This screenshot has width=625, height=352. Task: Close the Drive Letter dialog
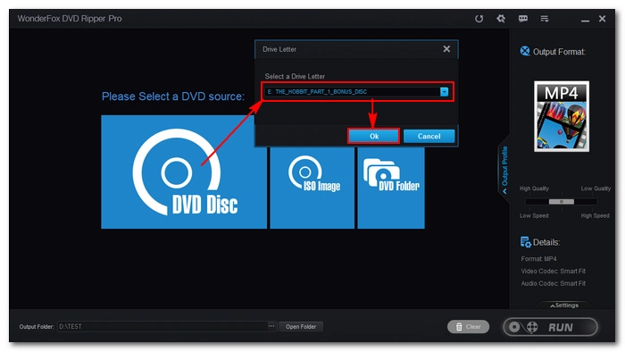[446, 48]
